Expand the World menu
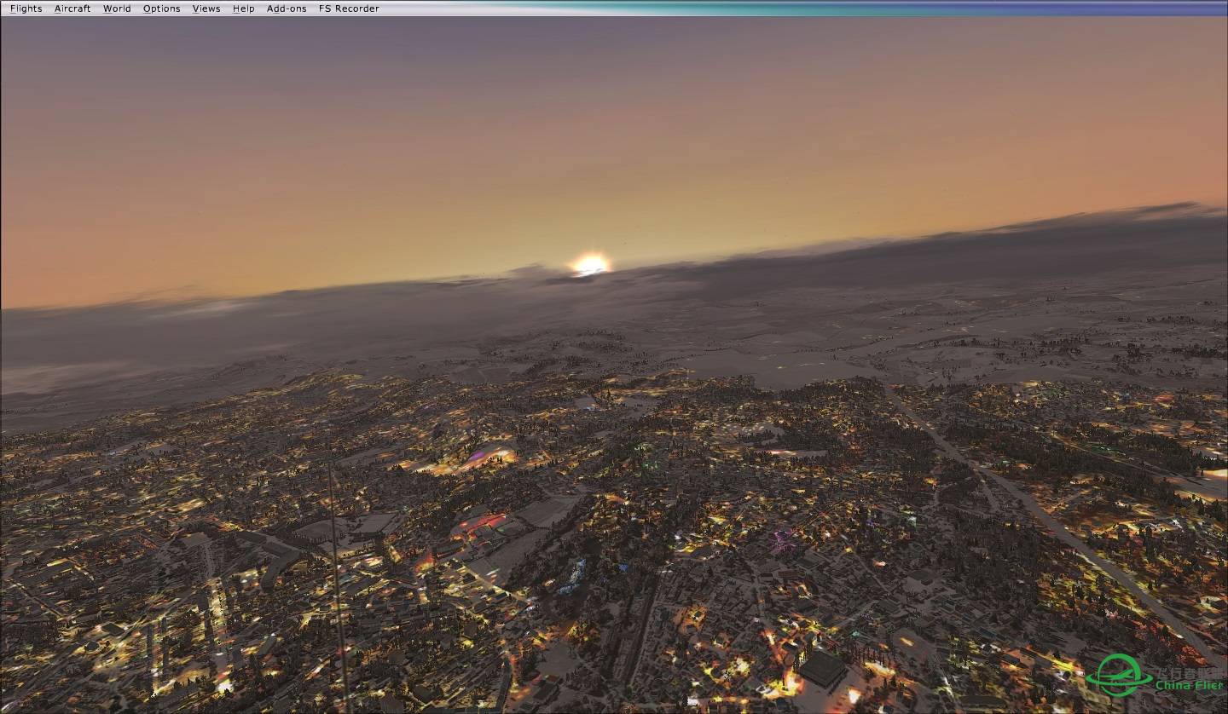 tap(117, 9)
